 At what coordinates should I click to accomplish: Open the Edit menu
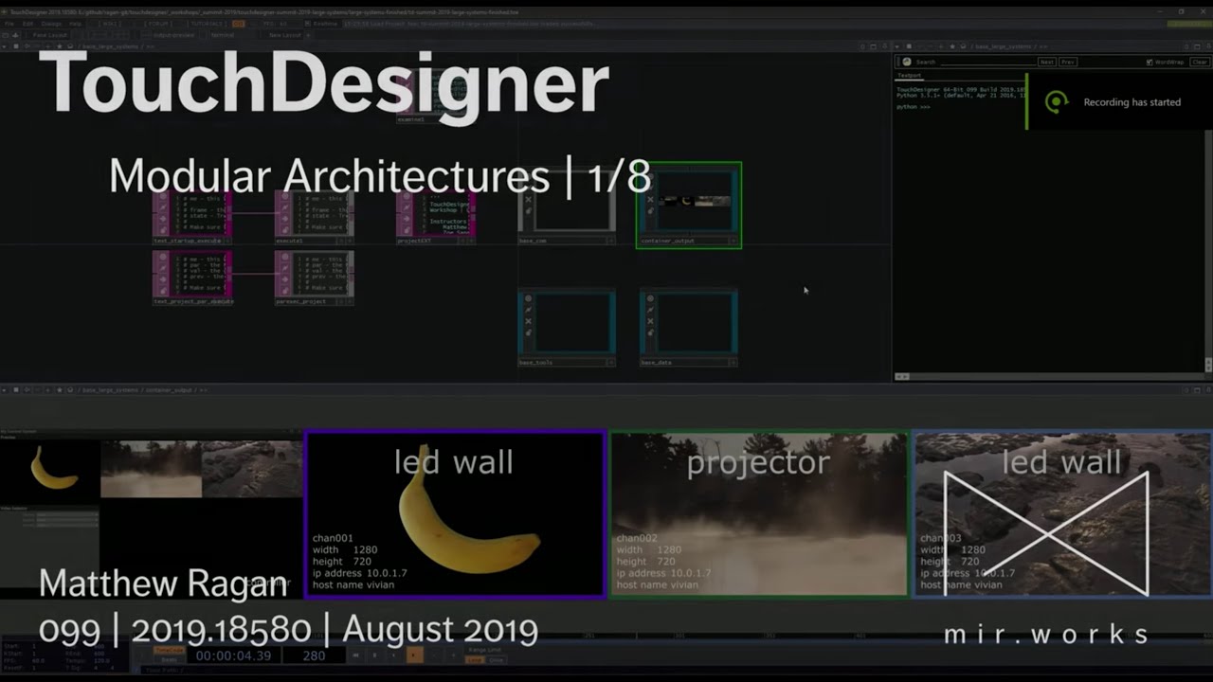click(x=27, y=24)
